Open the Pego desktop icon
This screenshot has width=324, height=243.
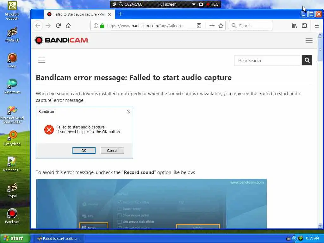point(12,60)
